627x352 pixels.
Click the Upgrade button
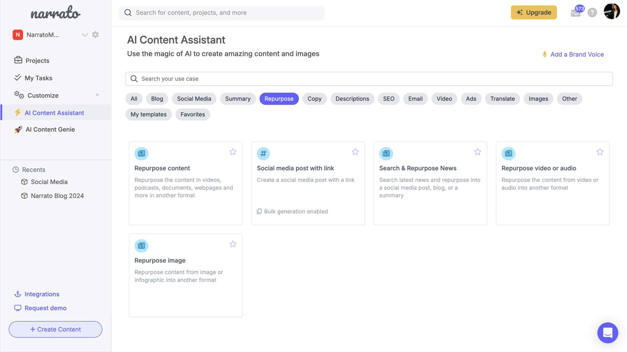click(534, 12)
